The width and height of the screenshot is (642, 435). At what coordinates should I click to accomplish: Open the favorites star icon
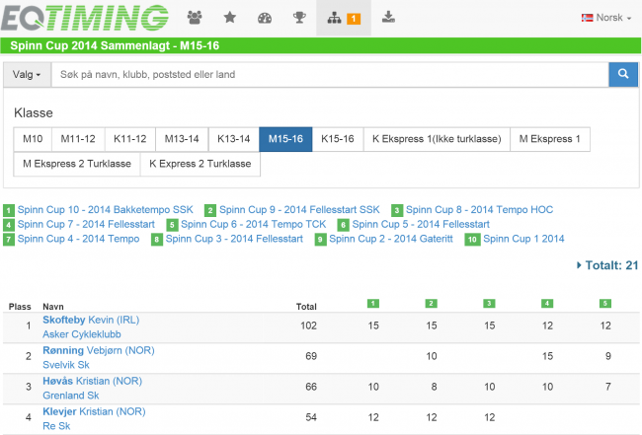pos(230,18)
